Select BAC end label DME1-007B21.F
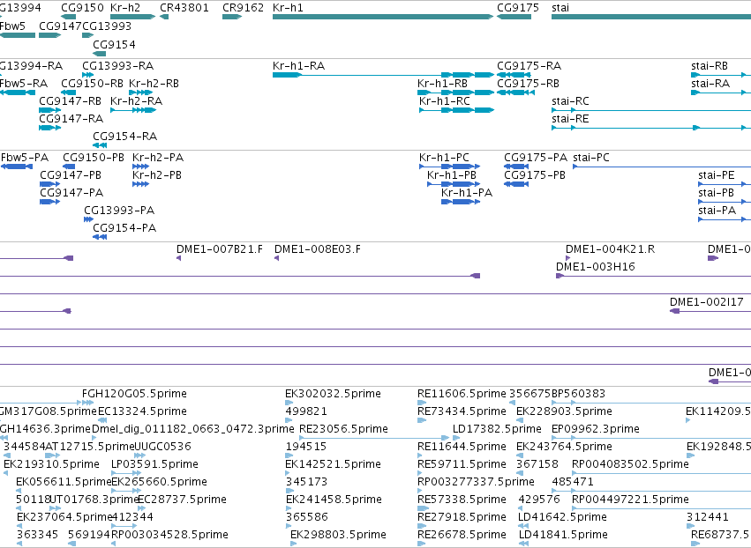 tap(220, 249)
